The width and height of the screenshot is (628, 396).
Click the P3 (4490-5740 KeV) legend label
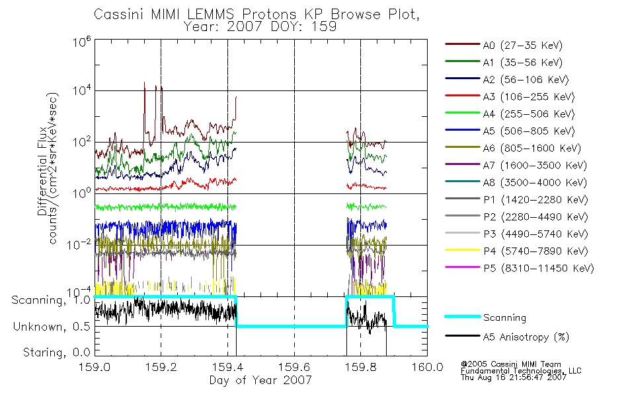(536, 234)
